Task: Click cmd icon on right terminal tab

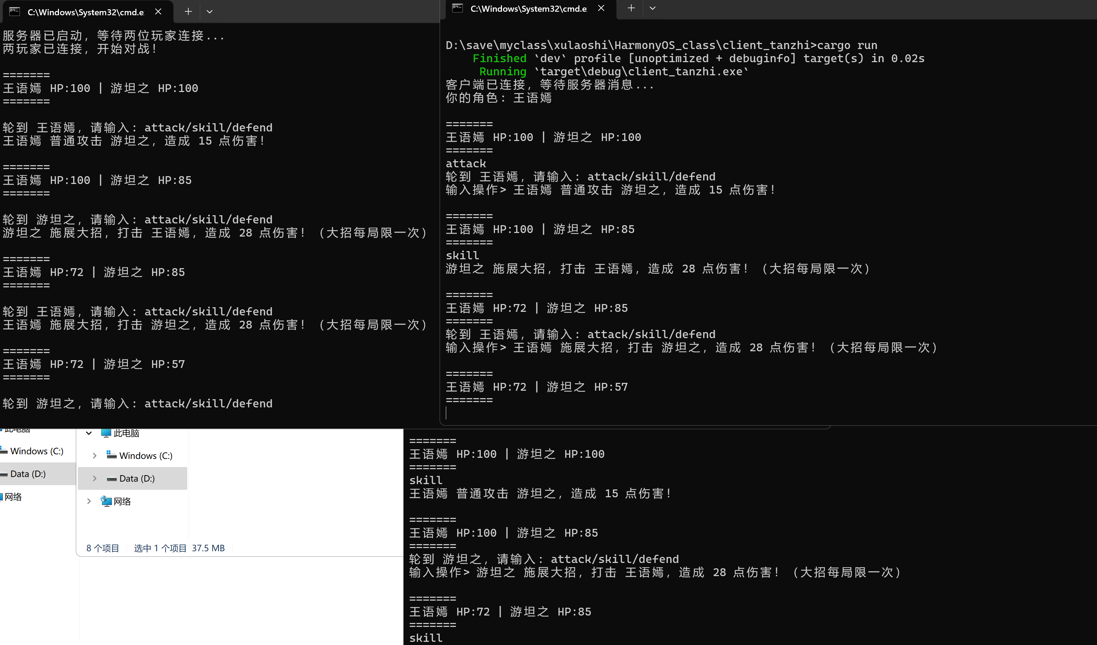Action: click(x=458, y=8)
